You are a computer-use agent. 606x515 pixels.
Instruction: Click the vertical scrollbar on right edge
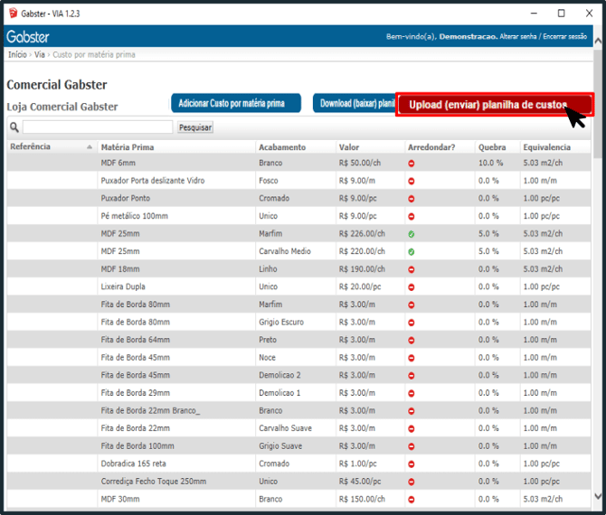point(599,271)
